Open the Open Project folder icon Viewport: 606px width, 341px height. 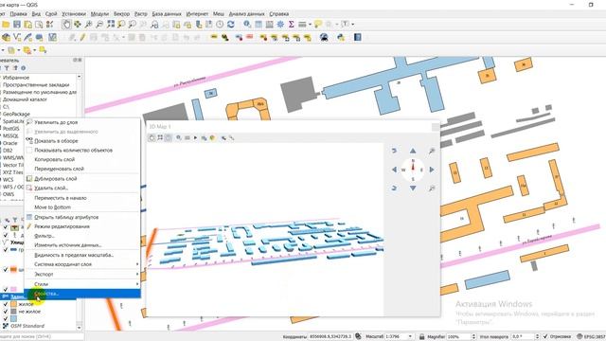tap(6, 25)
